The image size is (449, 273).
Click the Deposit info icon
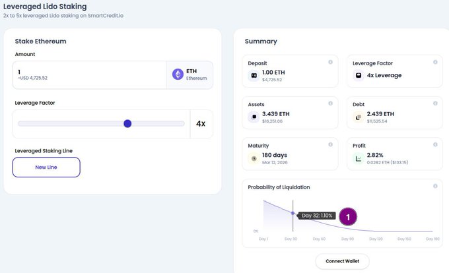[330, 62]
